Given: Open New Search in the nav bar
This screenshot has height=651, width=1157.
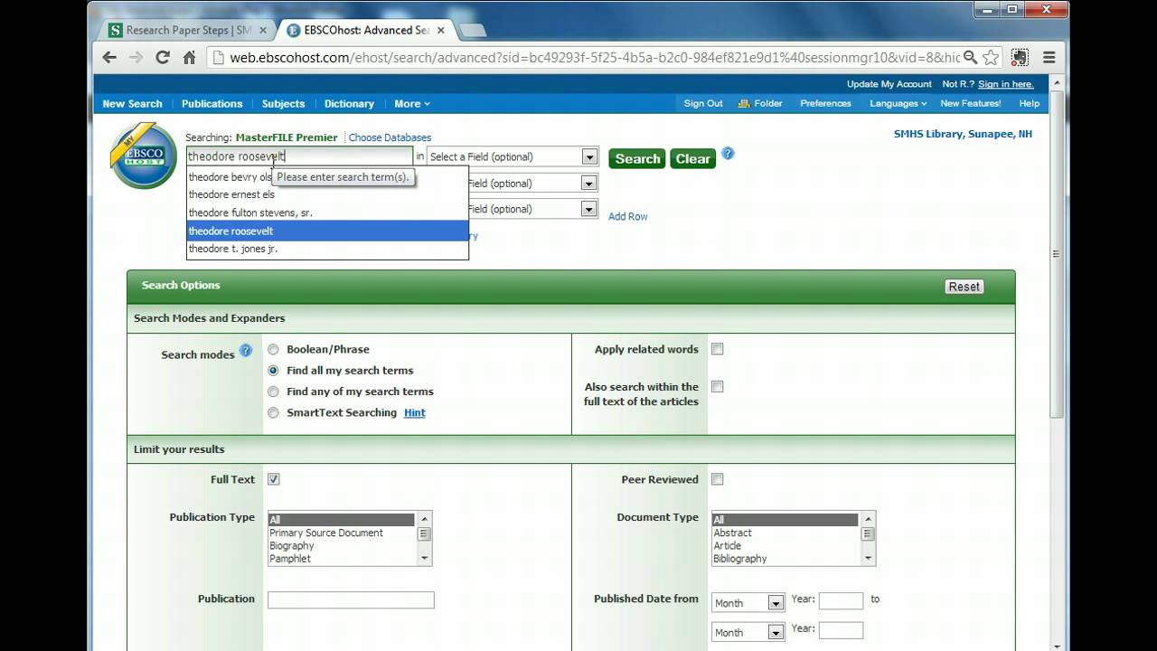Looking at the screenshot, I should point(132,104).
